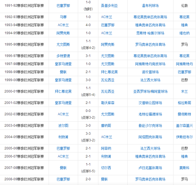The width and height of the screenshot is (196, 185).
Task: Open 瓦伦西亚 link in 1999-00 row
Action: (x=108, y=80)
